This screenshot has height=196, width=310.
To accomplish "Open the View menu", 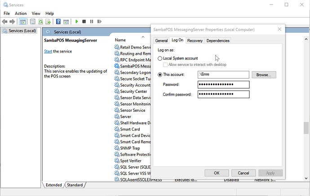I will [36, 13].
